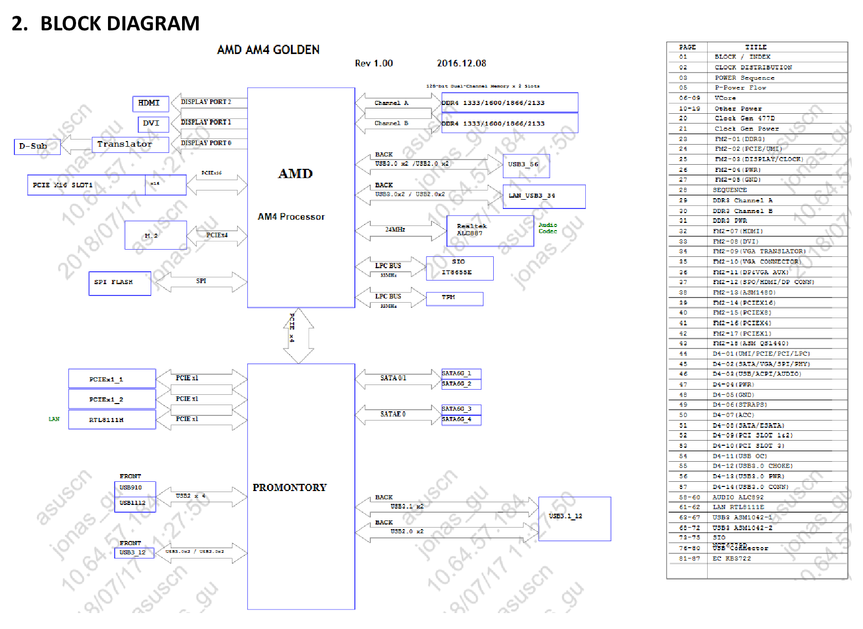Screen dimensions: 863x629
Task: Click the D-Sub box
Action: [37, 147]
